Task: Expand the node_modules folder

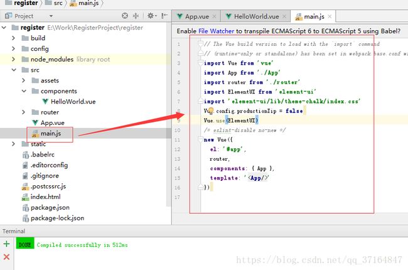Action: click(14, 60)
